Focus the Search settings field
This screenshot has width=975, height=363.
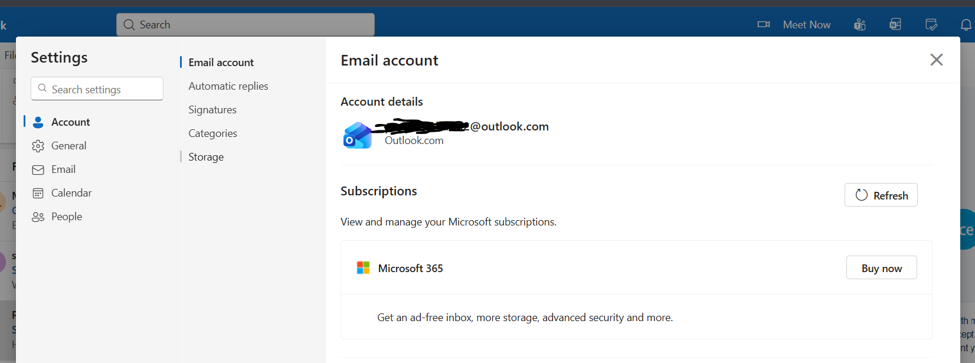click(97, 89)
